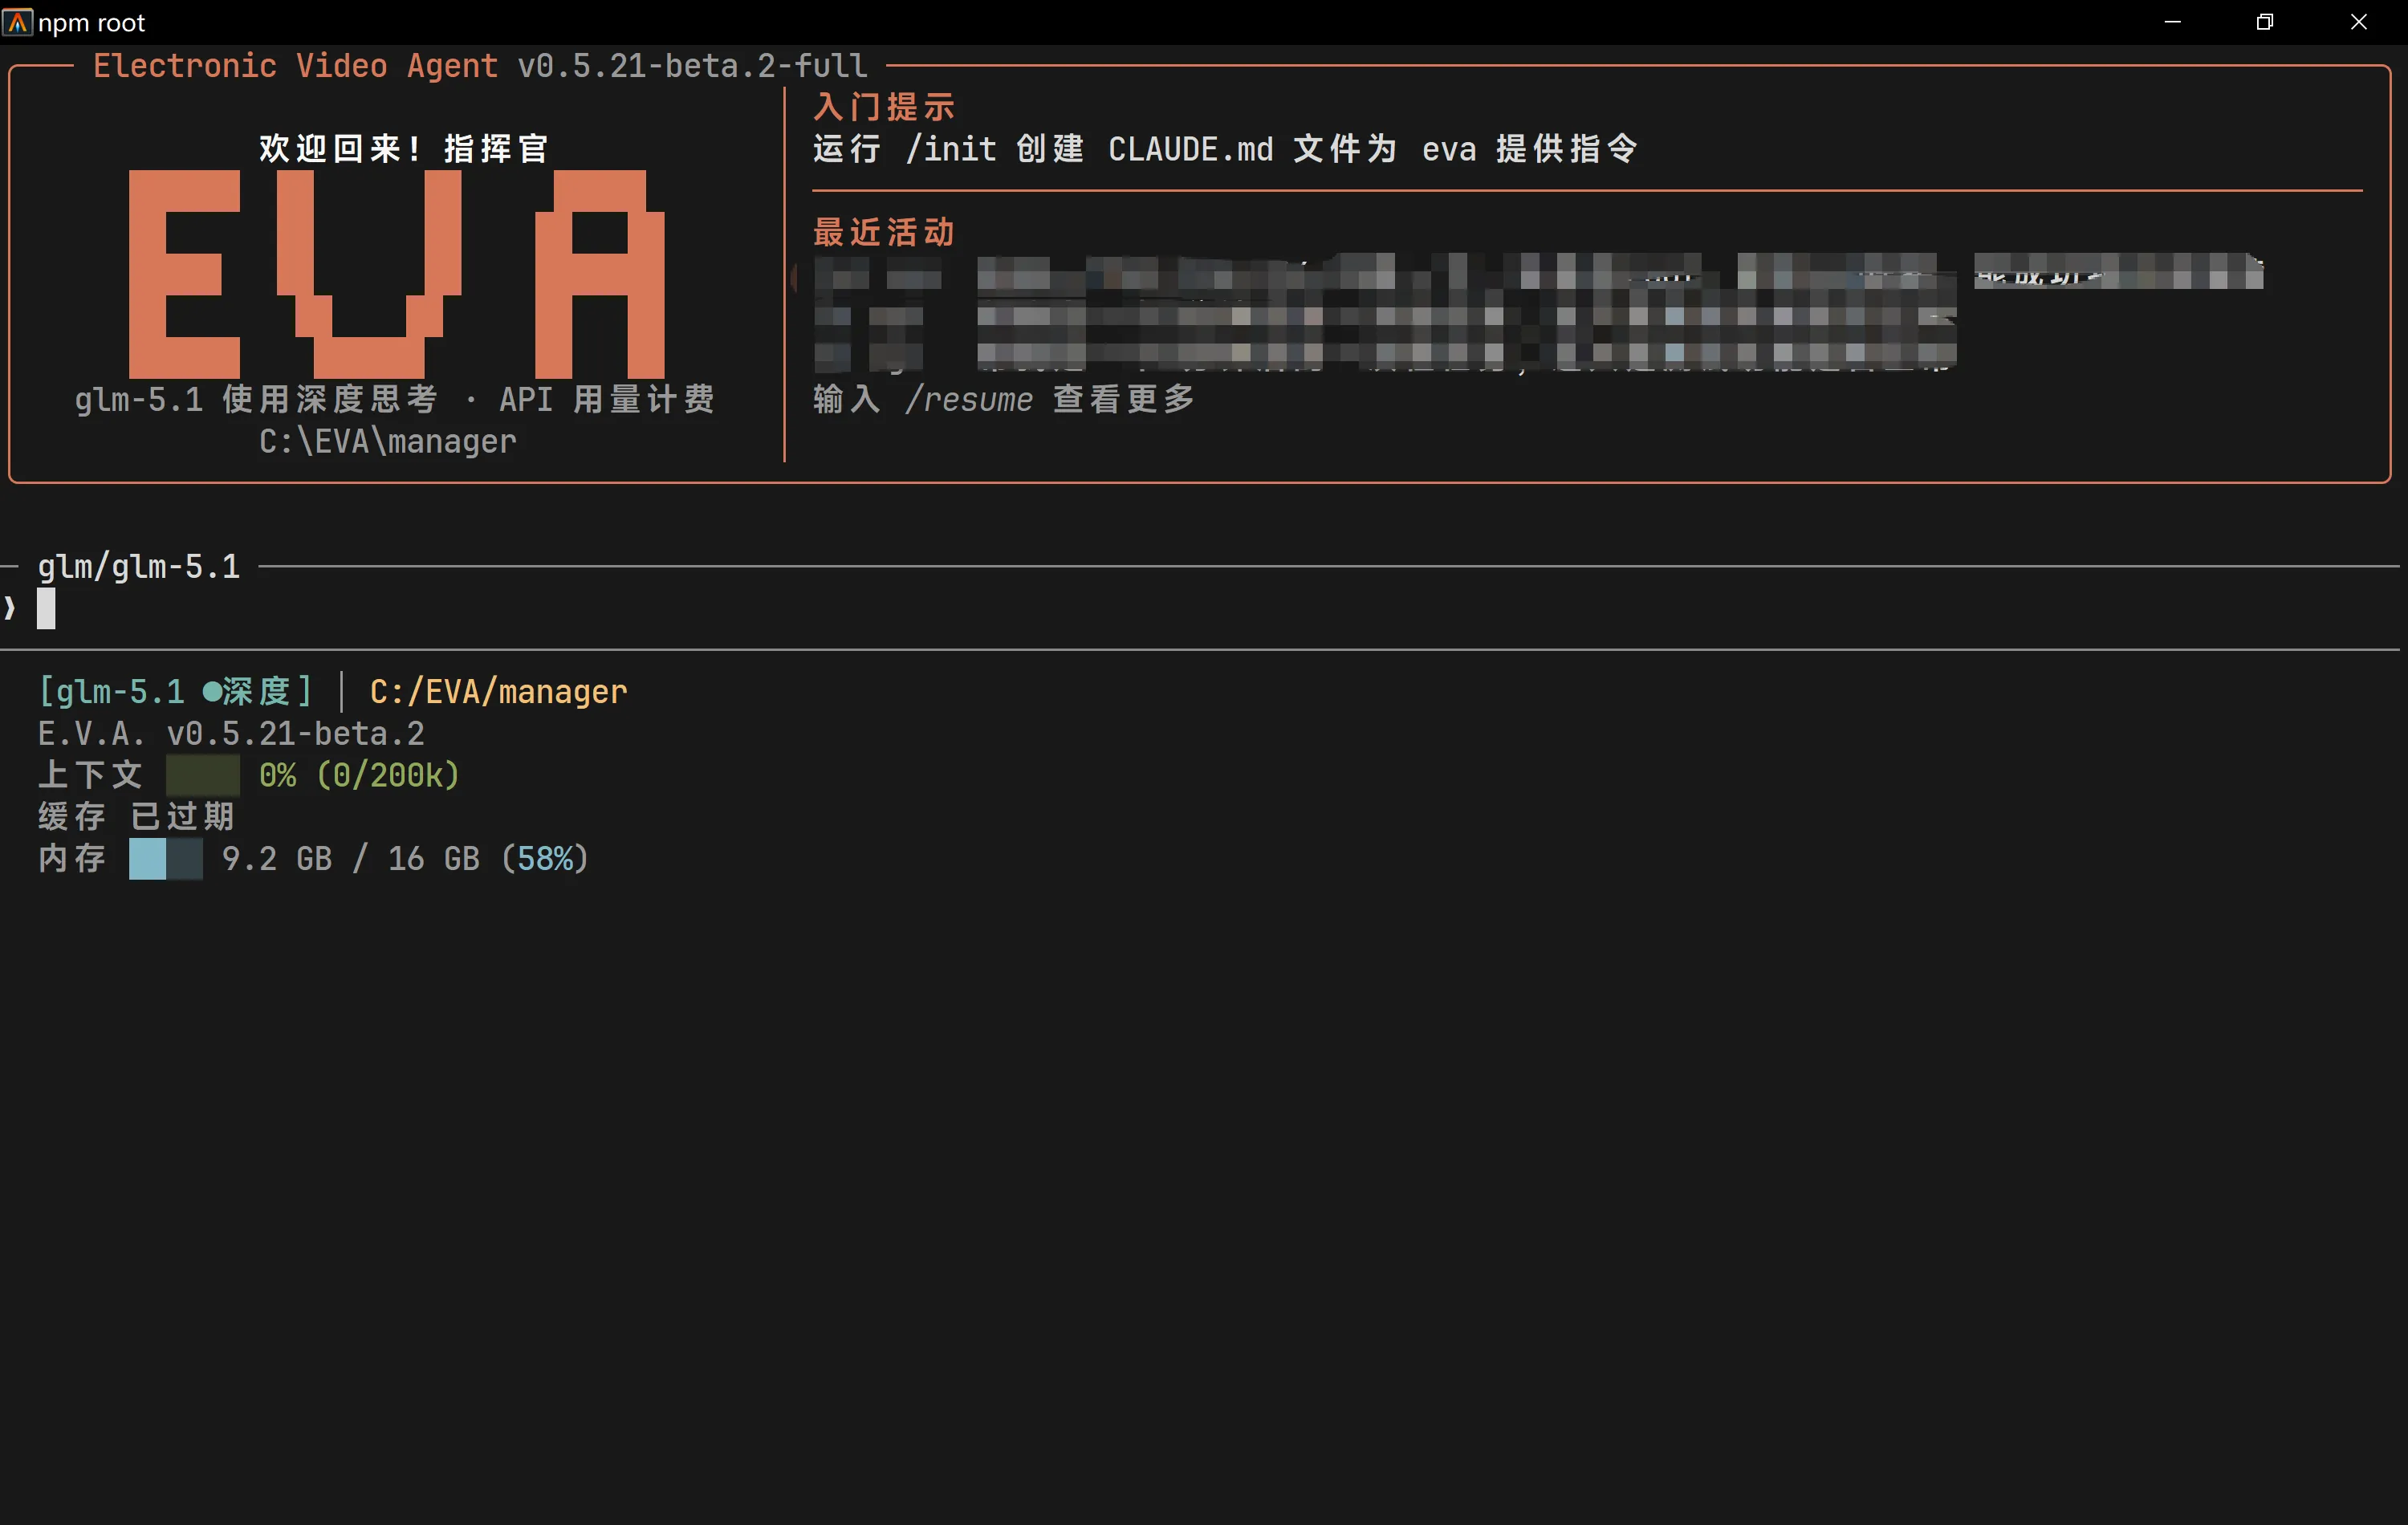Click the '(58%)' memory percentage
This screenshot has width=2408, height=1525.
click(x=545, y=858)
